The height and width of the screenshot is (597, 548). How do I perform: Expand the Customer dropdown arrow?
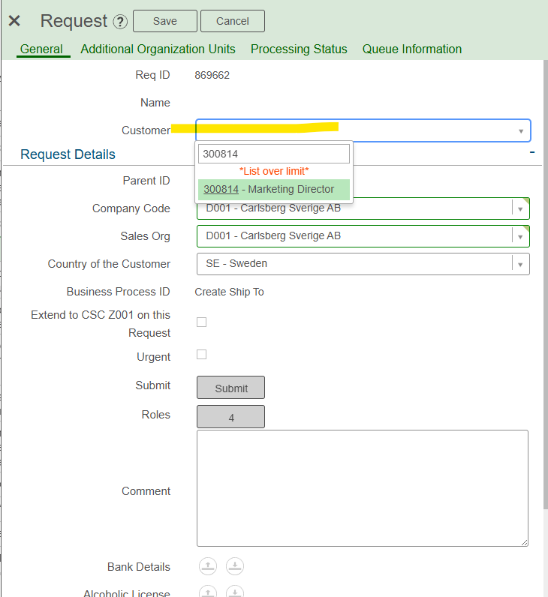coord(521,131)
